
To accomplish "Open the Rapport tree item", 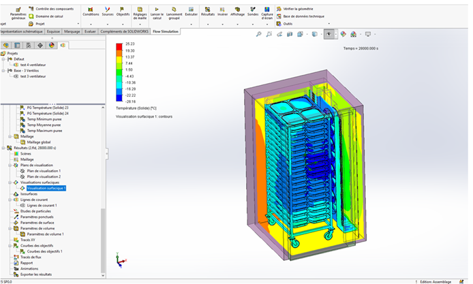I will coord(27,263).
